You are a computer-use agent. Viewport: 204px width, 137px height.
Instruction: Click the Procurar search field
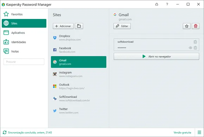pos(24,62)
